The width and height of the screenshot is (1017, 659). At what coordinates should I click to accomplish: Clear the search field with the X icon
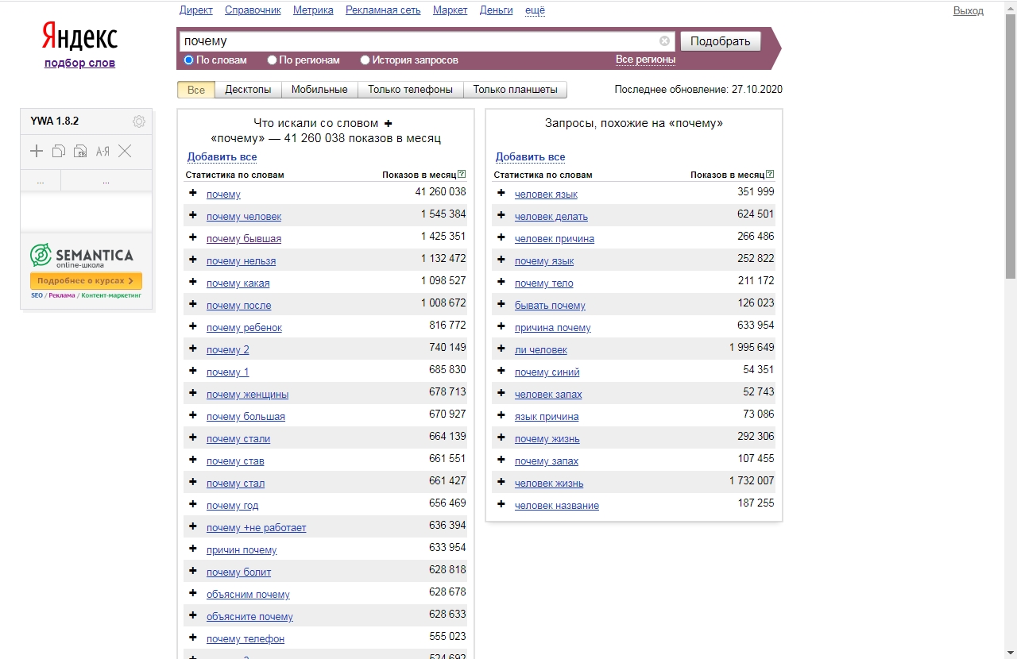(x=665, y=40)
